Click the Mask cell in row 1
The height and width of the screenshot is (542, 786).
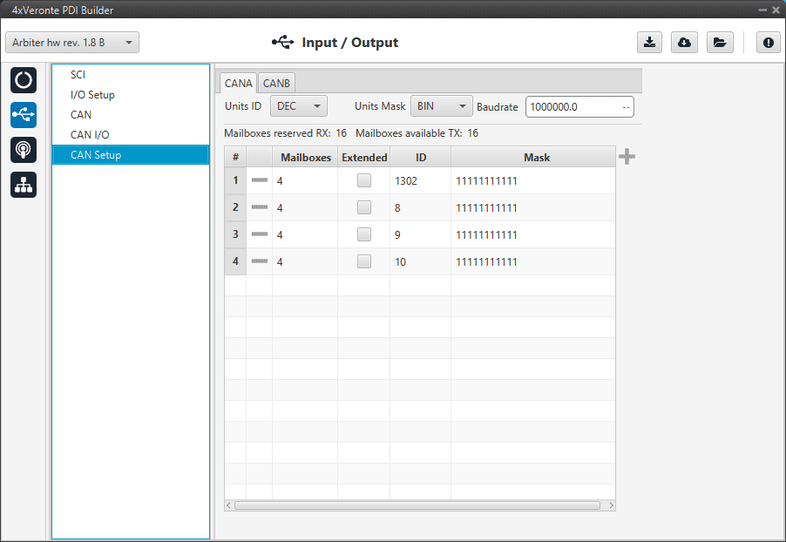click(x=533, y=180)
